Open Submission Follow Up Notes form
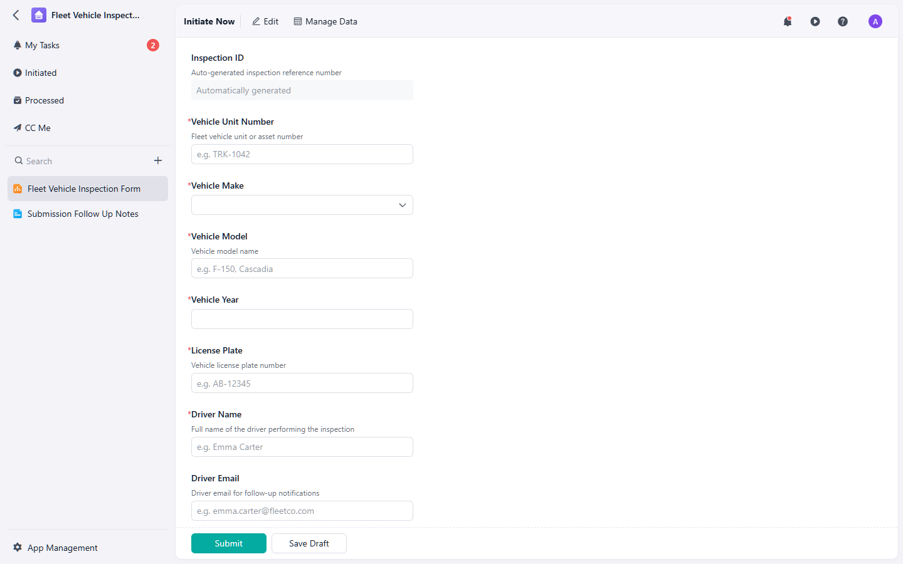The height and width of the screenshot is (564, 903). 88,214
